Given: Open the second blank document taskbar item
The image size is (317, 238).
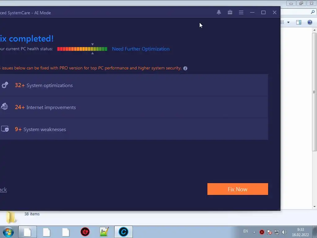Looking at the screenshot, I should click(46, 232).
